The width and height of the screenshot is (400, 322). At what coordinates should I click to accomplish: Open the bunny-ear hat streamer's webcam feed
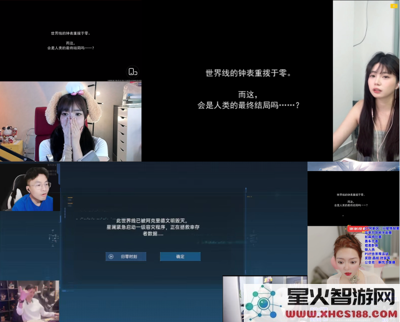71,121
